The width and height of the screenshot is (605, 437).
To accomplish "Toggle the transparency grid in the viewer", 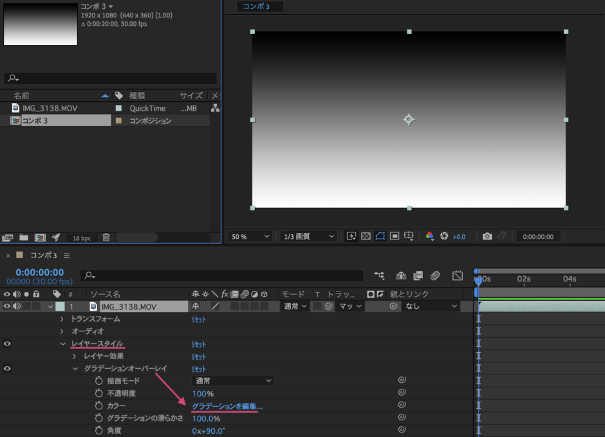I will coord(365,236).
